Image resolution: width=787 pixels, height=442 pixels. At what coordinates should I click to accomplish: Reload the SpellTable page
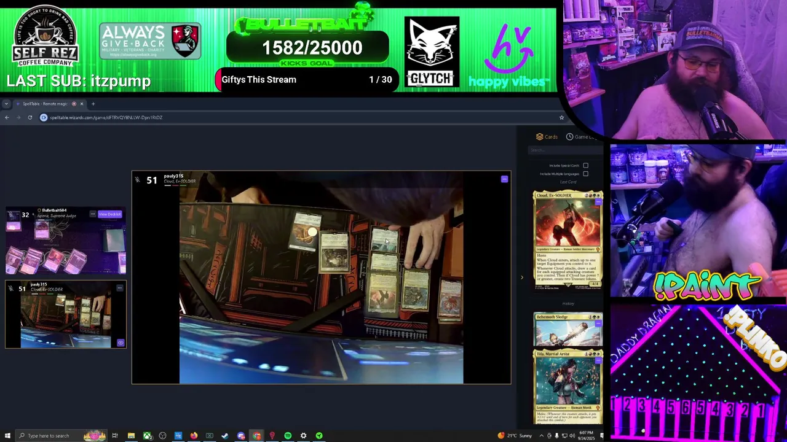point(30,117)
